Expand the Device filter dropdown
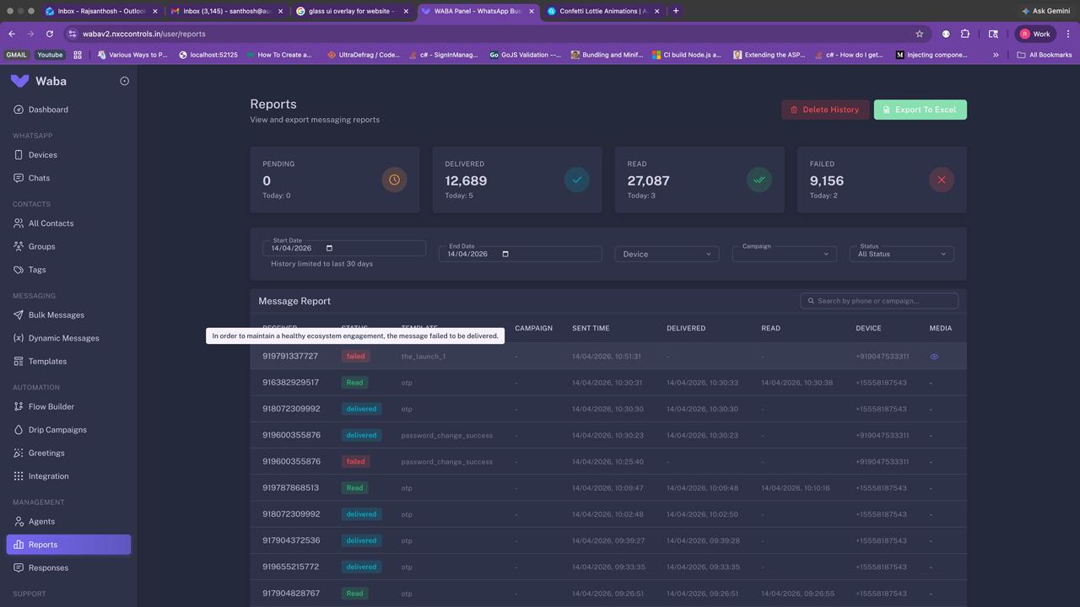1080x607 pixels. tap(667, 254)
